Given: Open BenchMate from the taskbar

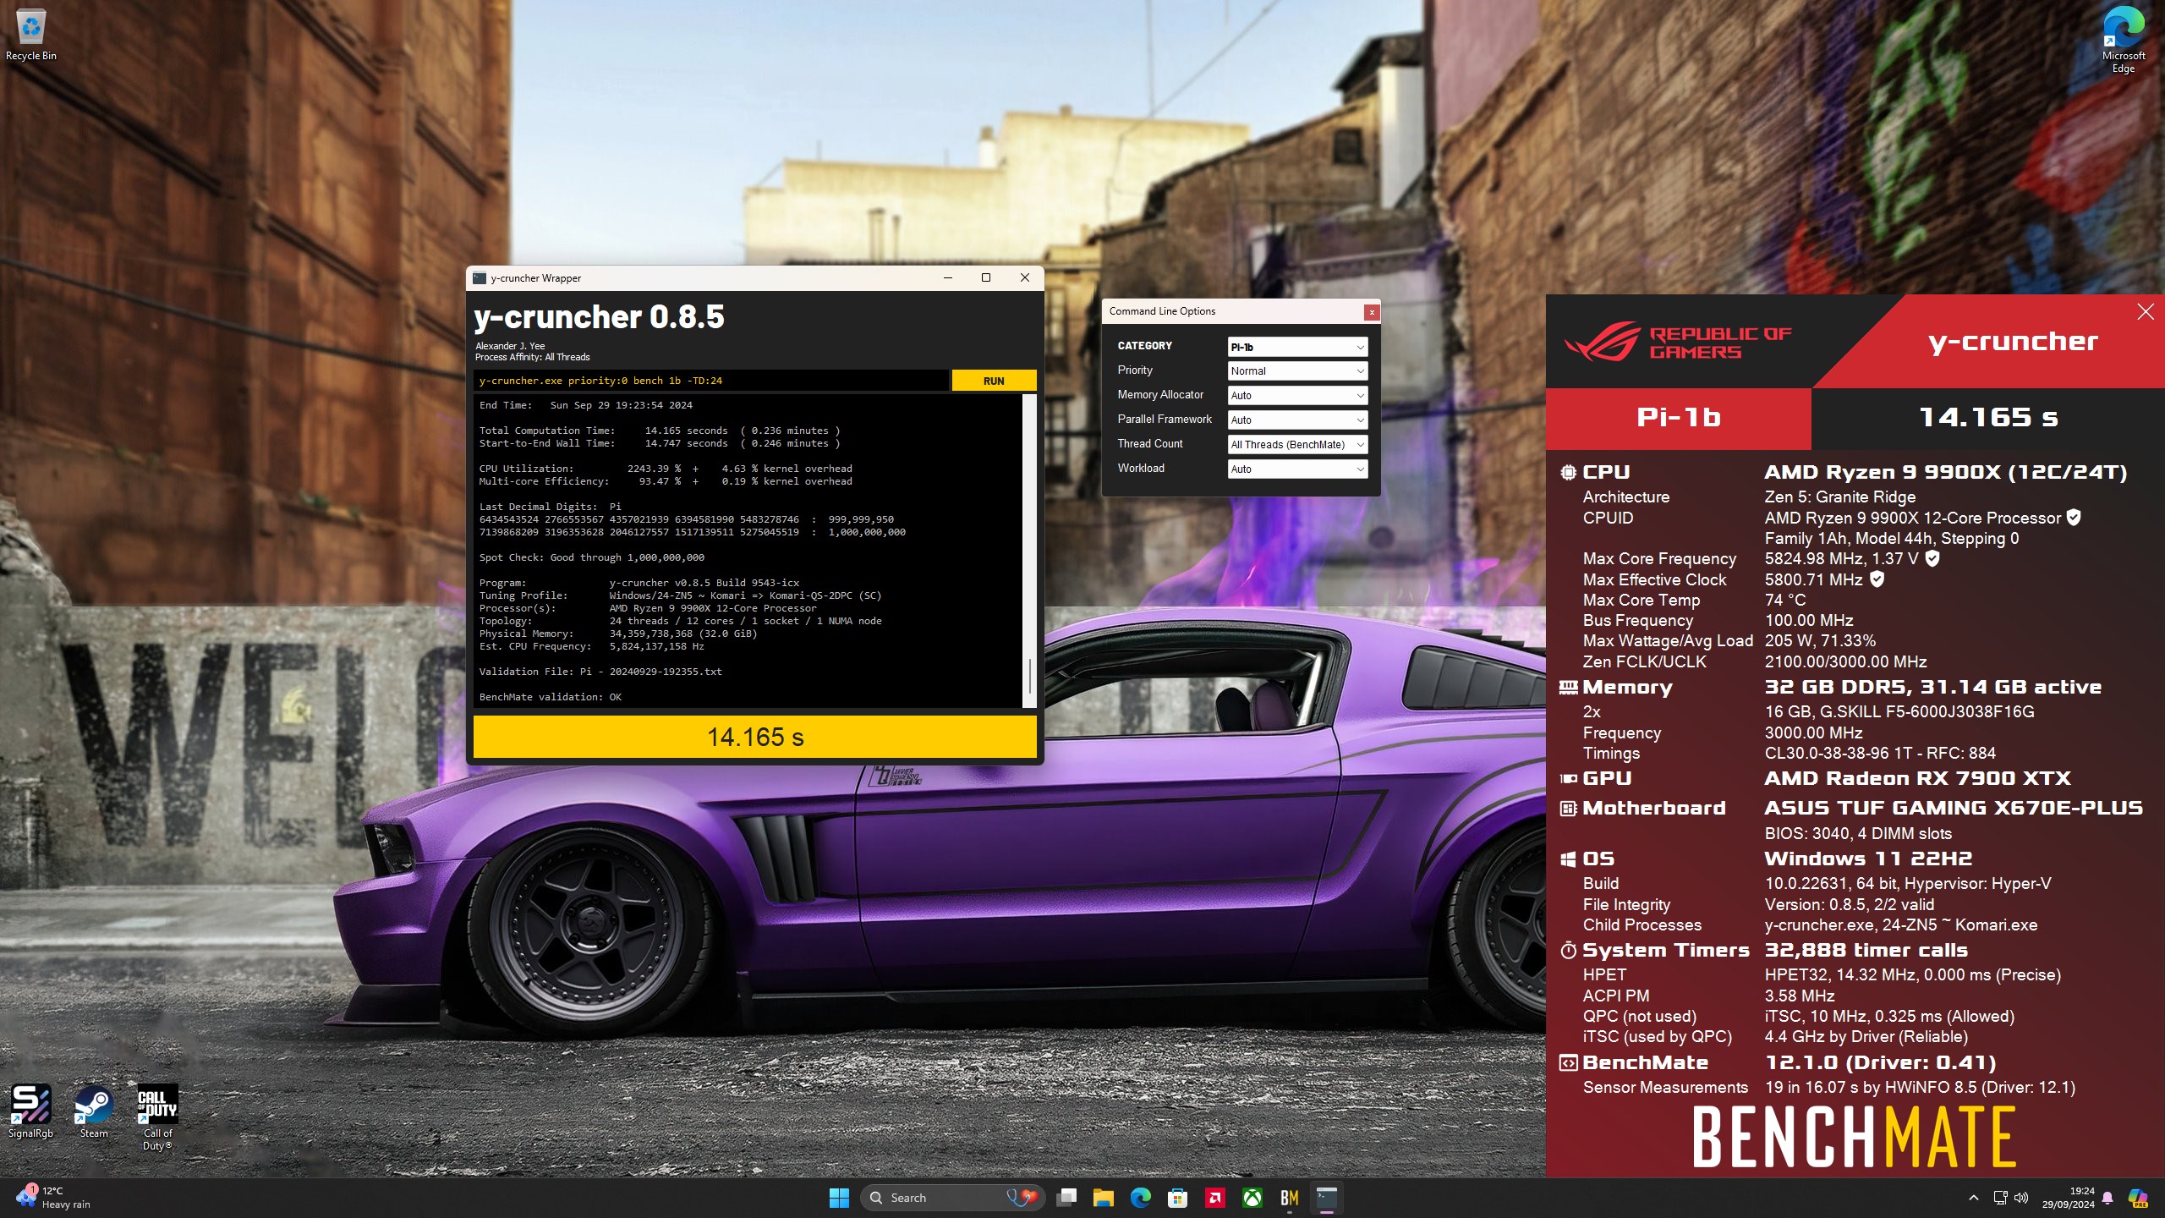Looking at the screenshot, I should click(1290, 1198).
